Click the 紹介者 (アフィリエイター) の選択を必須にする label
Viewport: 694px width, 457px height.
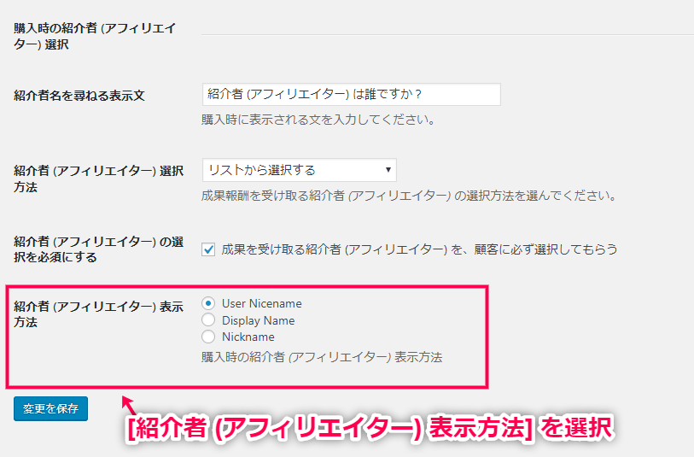[98, 249]
